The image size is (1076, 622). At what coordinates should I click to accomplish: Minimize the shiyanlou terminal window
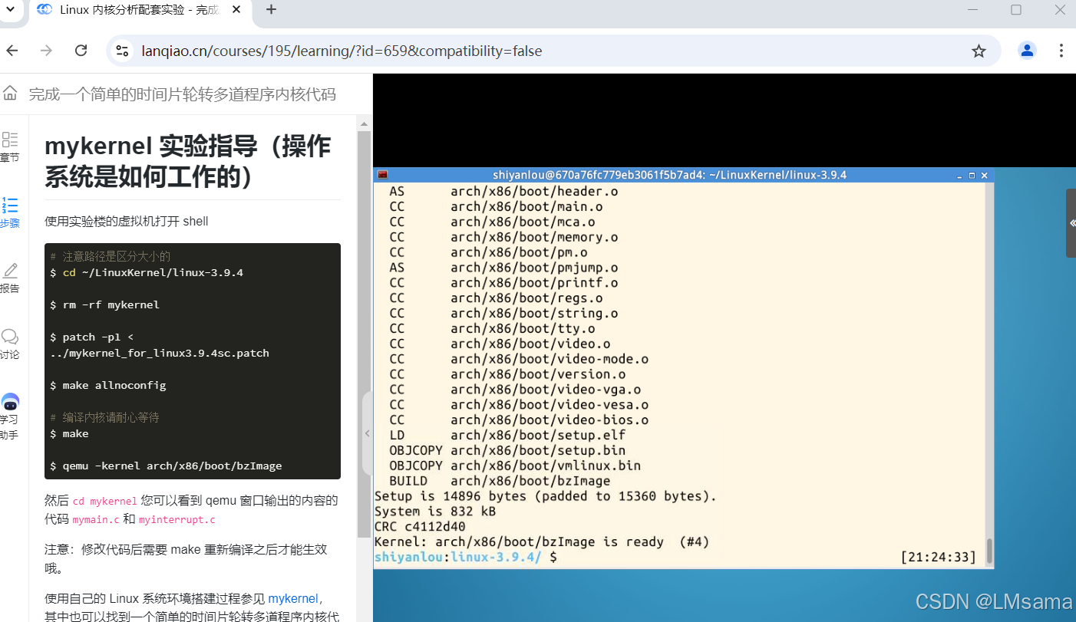click(x=959, y=175)
